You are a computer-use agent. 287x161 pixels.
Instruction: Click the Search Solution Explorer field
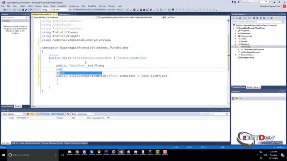coord(258,22)
